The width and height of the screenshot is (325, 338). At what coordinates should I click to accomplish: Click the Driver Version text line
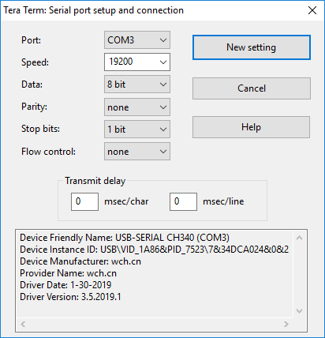70,297
